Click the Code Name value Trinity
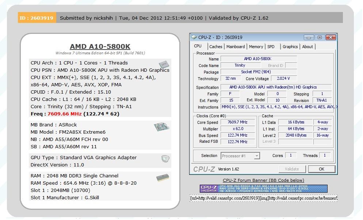363x220 pixels. pos(240,65)
